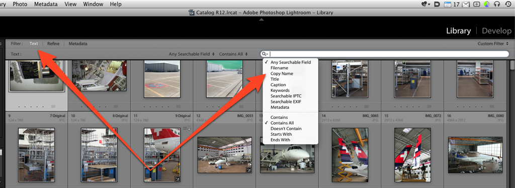The height and width of the screenshot is (188, 515).
Task: Select thumbnail 9 labeled 7 Original
Action: [36, 154]
